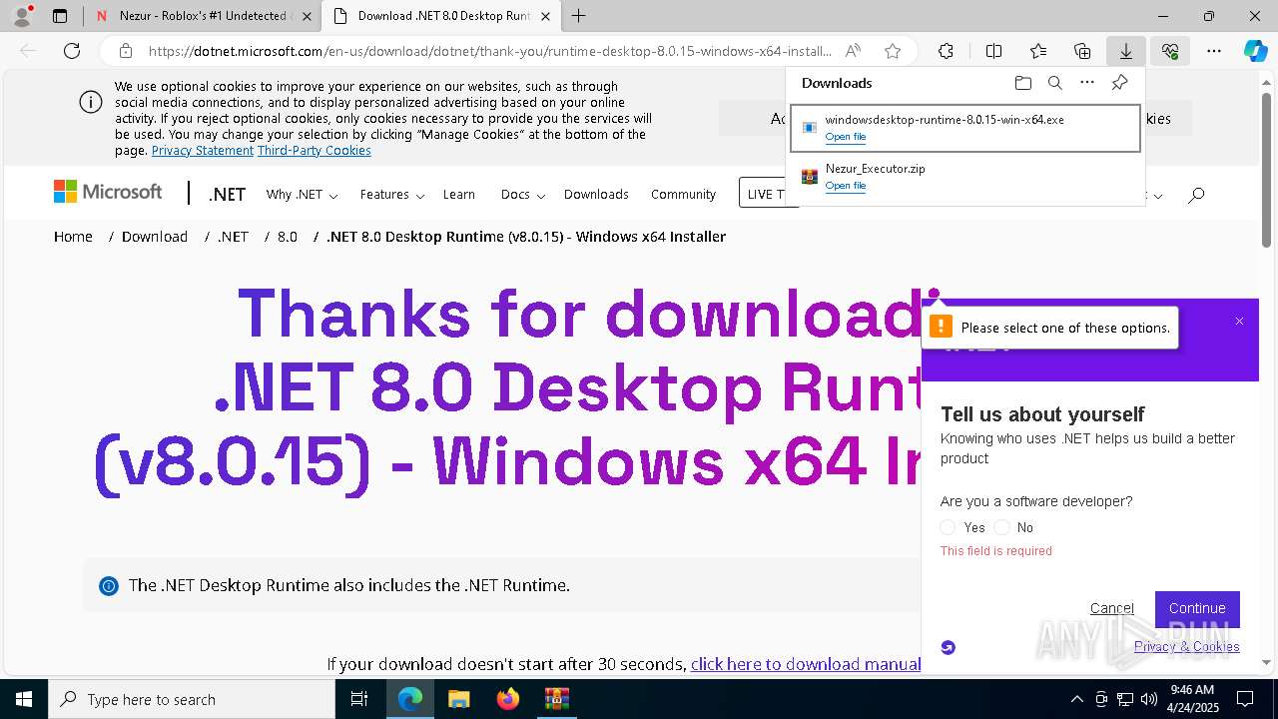Open Edge Settings and more menu
The height and width of the screenshot is (719, 1278).
coord(1214,51)
